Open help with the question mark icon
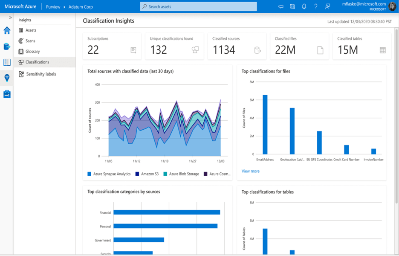This screenshot has height=256, width=399. pos(316,6)
